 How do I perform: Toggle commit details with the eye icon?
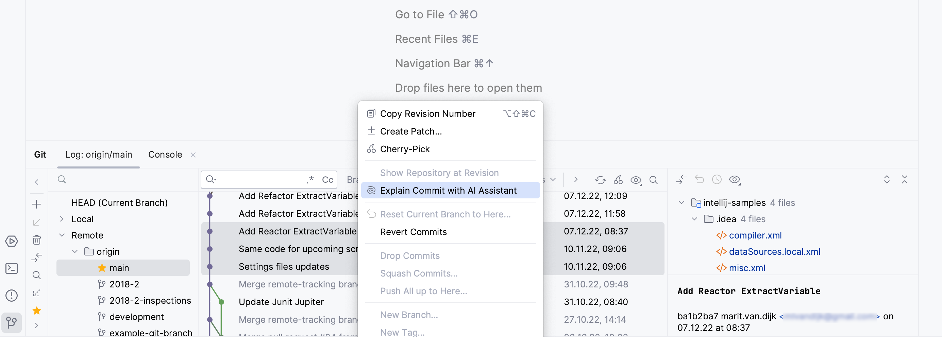636,180
